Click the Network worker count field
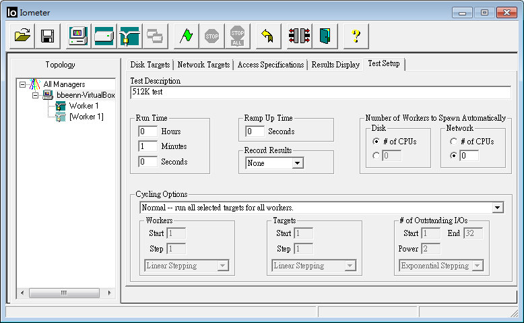The width and height of the screenshot is (524, 323). [x=469, y=156]
